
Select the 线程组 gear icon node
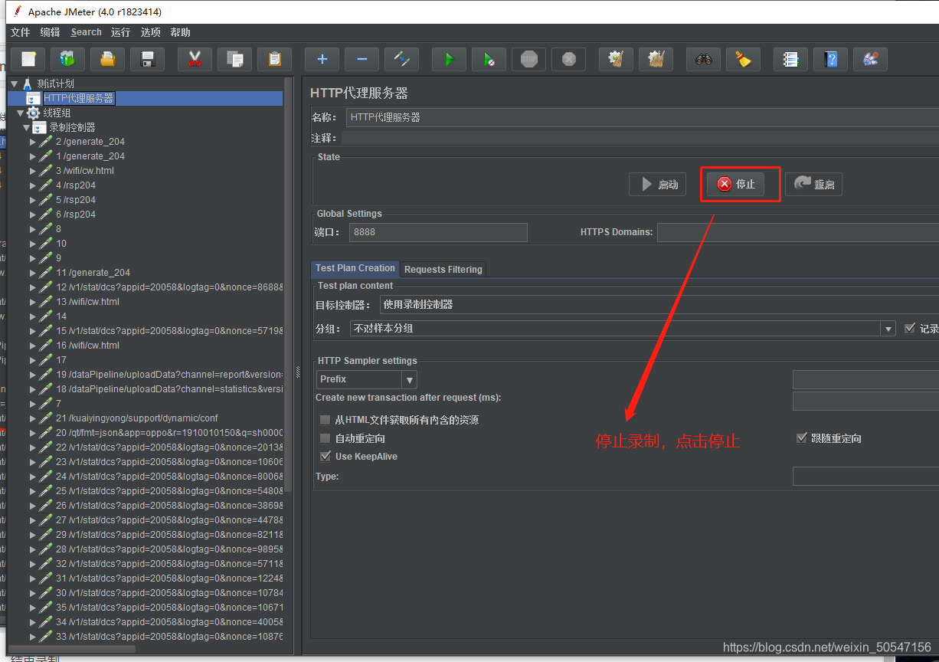click(33, 113)
